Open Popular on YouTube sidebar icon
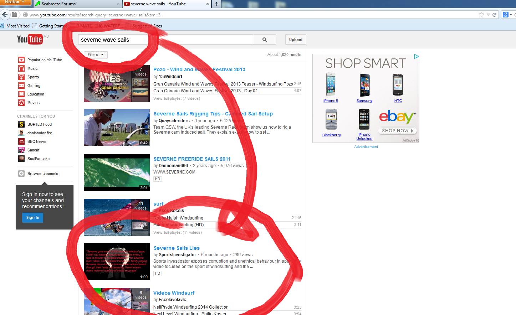 click(21, 60)
